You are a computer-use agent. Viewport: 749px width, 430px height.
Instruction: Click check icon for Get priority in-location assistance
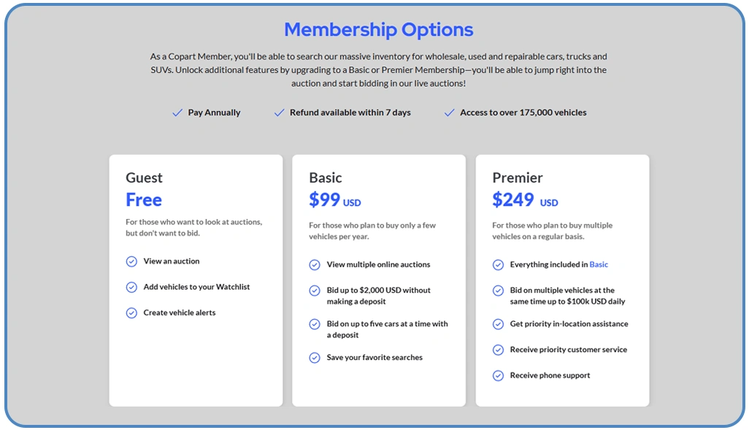tap(498, 324)
